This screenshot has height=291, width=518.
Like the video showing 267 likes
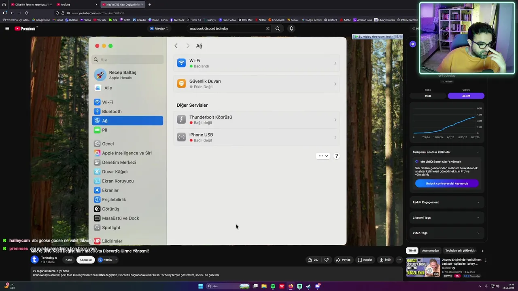coord(313,260)
